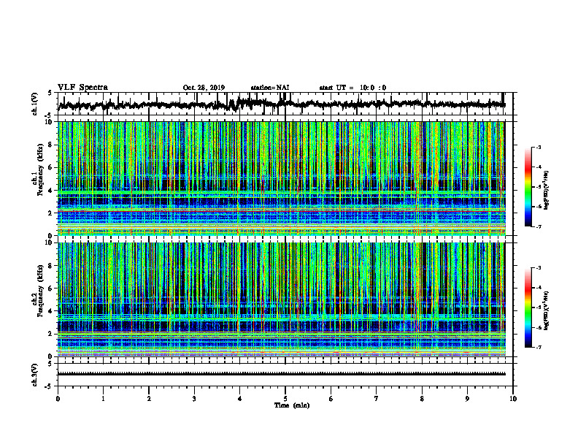Viewport: 578px width, 447px height.
Task: Click the "ch.1(V)" axis label
Action: click(35, 104)
